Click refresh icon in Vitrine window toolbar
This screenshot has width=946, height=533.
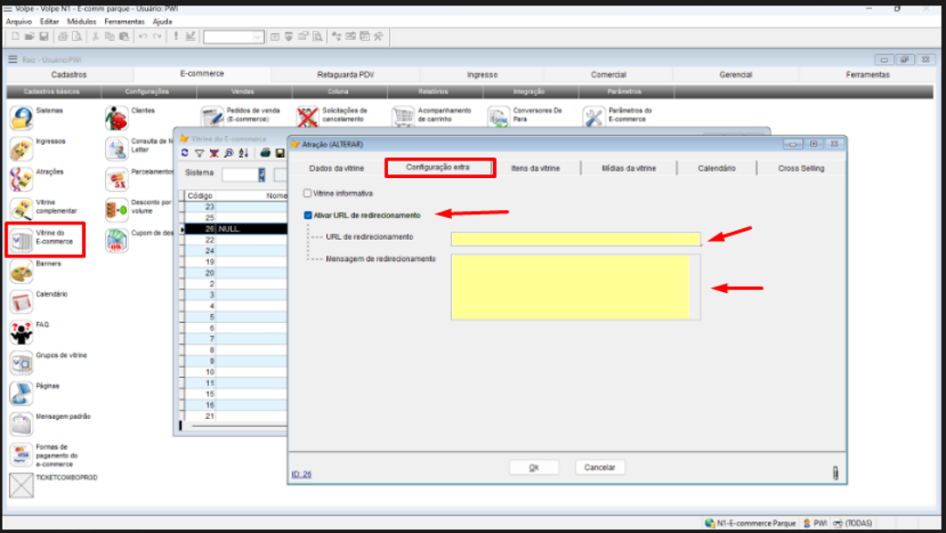point(184,153)
